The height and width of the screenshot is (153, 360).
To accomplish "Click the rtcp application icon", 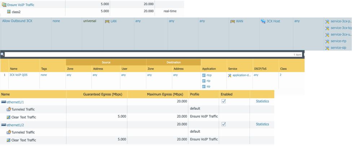I will tap(204, 75).
